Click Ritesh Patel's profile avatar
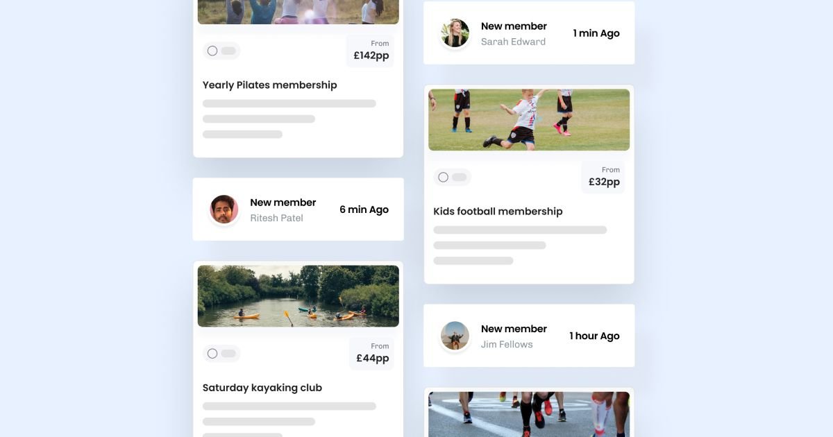 [x=224, y=209]
